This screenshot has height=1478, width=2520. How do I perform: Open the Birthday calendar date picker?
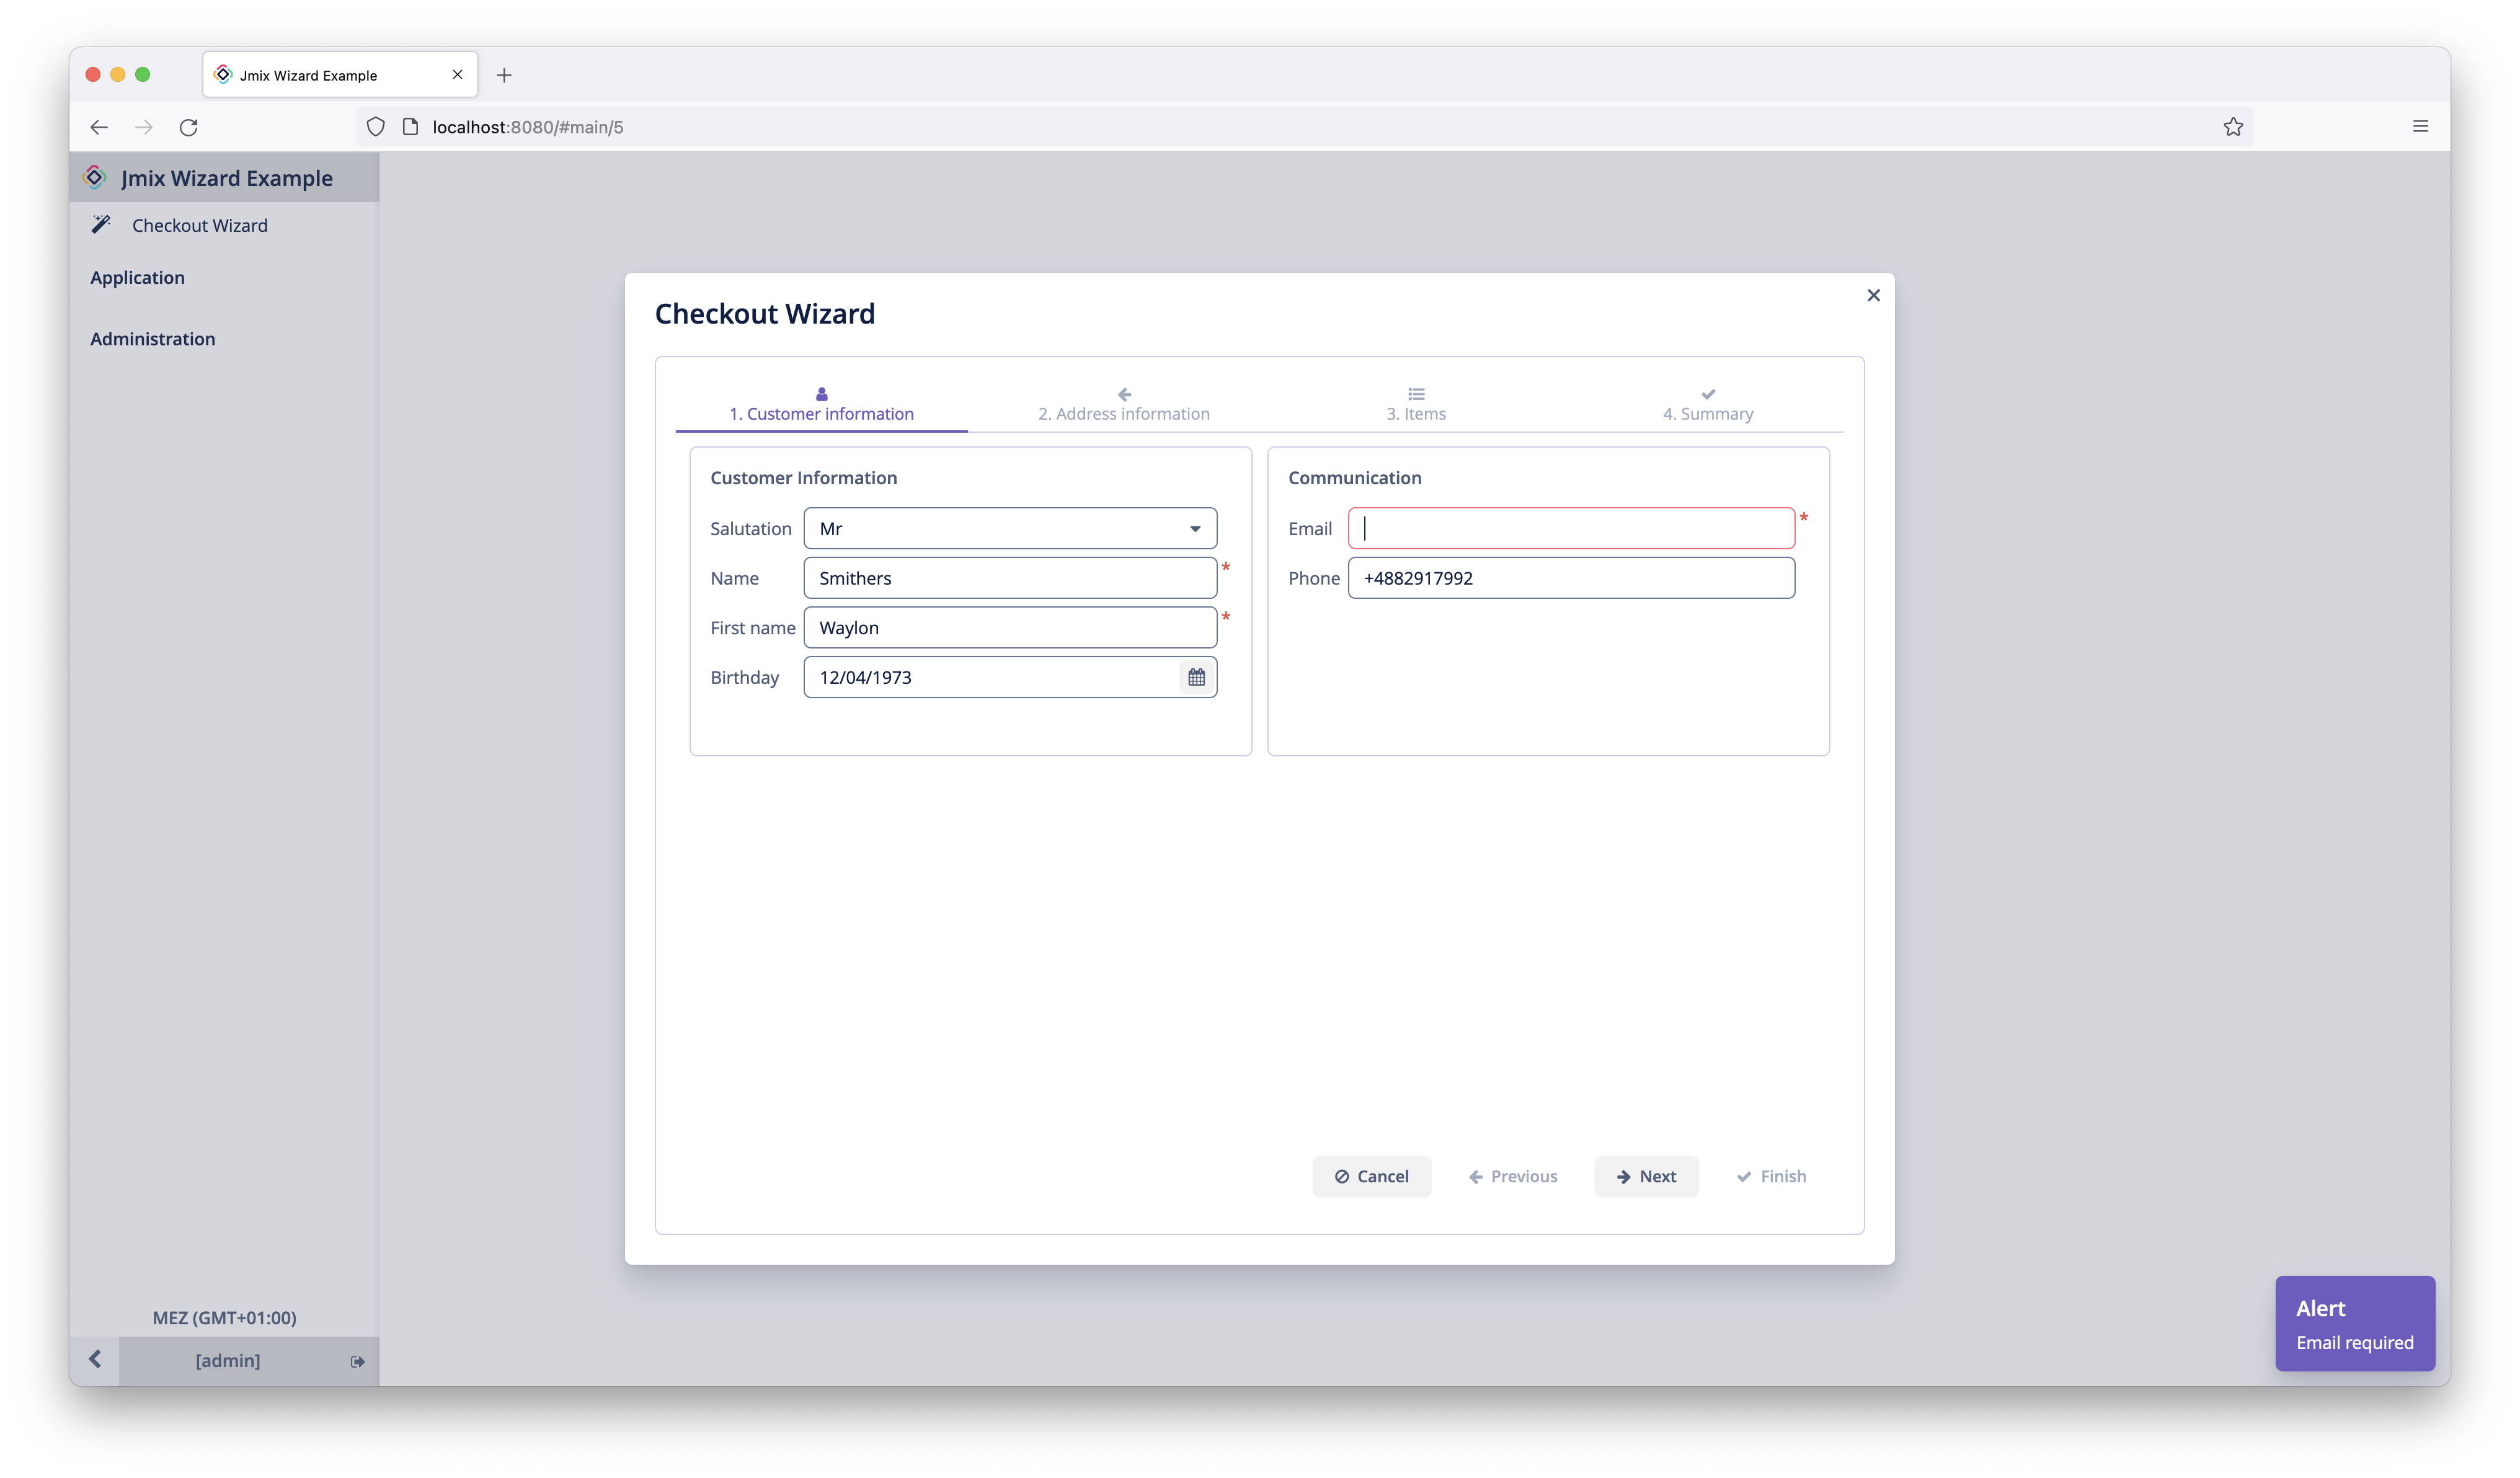click(x=1196, y=677)
